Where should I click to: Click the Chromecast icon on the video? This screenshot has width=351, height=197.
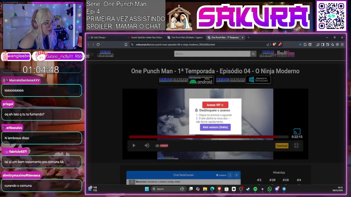297,132
